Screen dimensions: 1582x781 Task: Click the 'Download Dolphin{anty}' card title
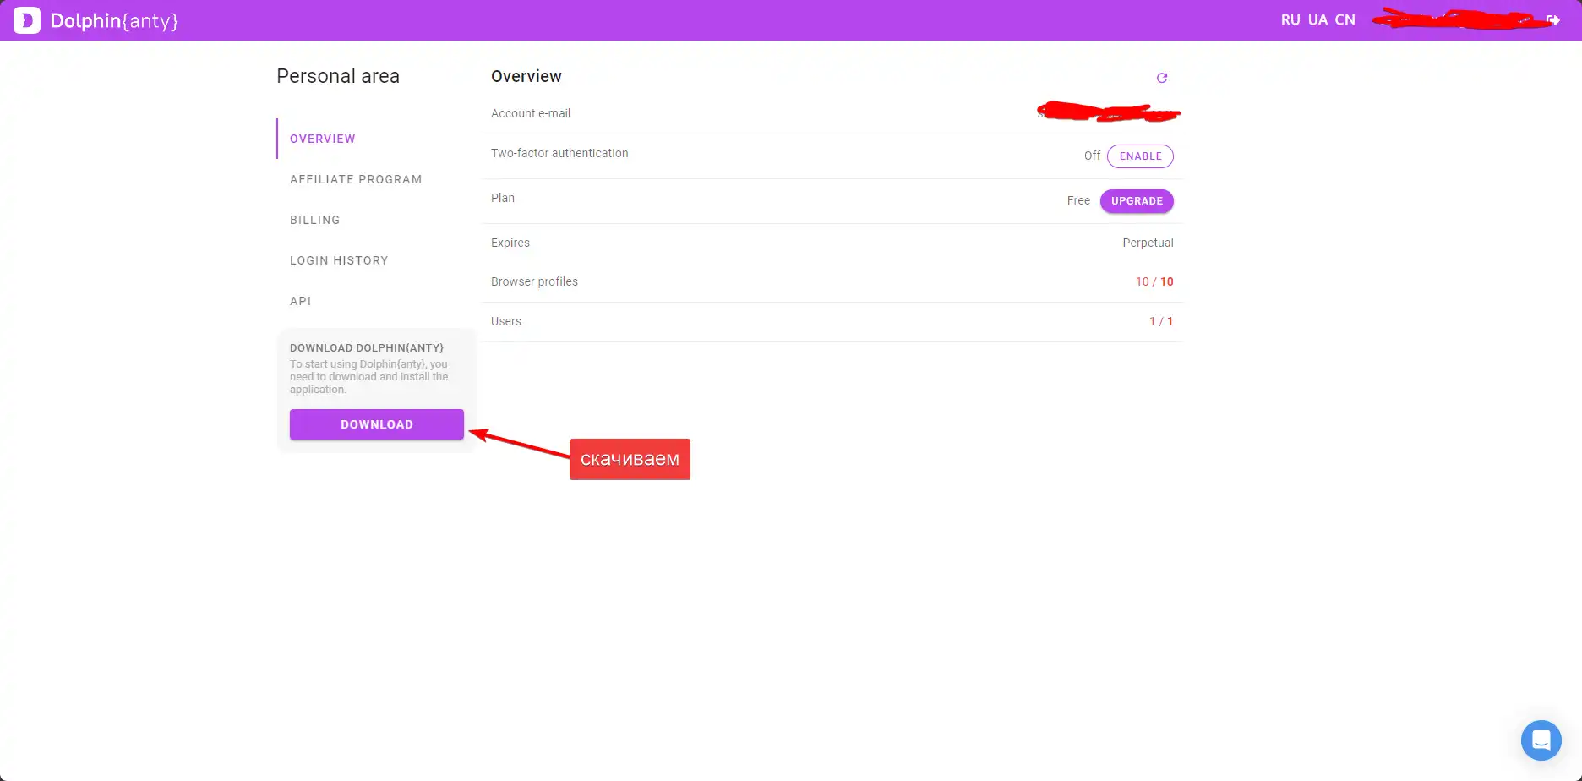click(x=367, y=347)
